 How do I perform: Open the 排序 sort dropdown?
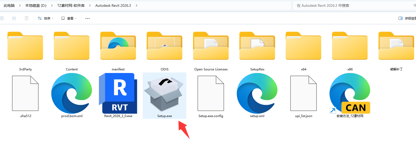pos(46,18)
